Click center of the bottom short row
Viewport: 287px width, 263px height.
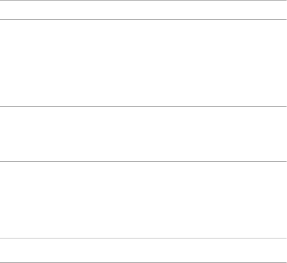click(x=143, y=250)
